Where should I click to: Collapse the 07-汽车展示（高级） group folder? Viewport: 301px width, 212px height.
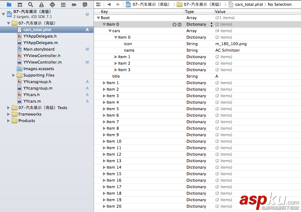(x=8, y=23)
